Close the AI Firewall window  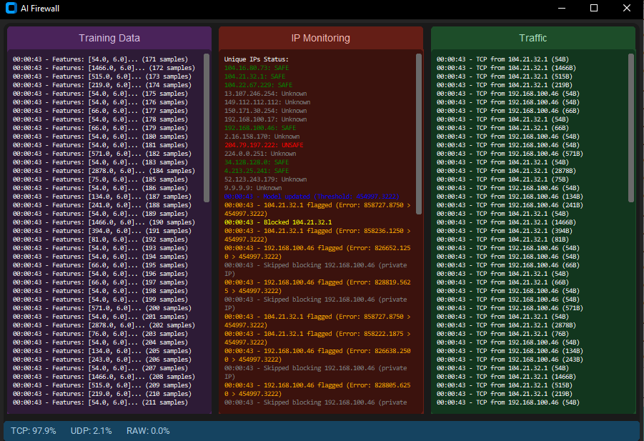click(x=627, y=9)
